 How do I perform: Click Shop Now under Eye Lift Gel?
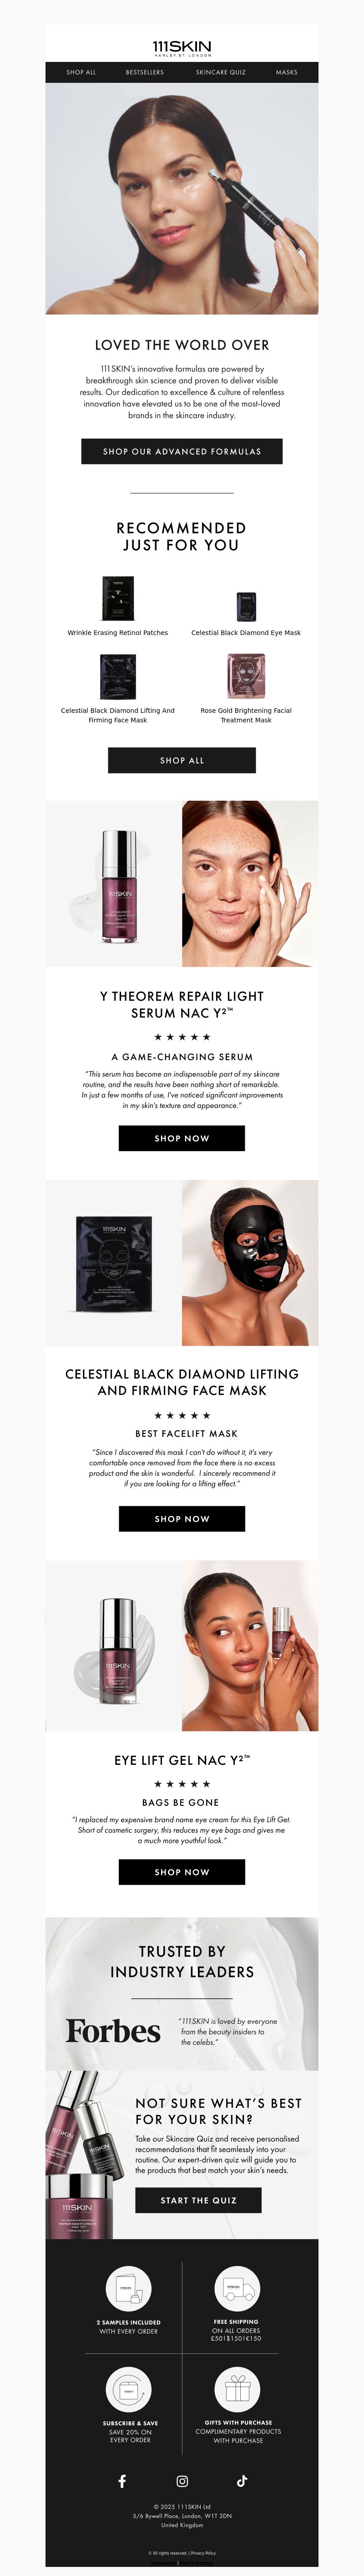182,1872
